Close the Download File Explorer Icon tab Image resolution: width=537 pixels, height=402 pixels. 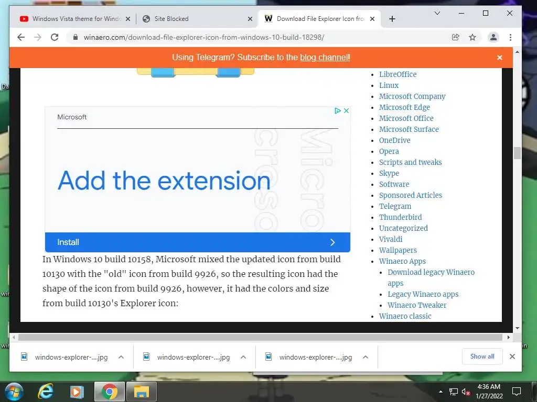[373, 19]
